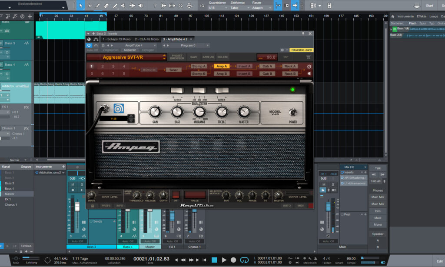Toggle the noise gate ON button
The image size is (445, 267).
[176, 195]
